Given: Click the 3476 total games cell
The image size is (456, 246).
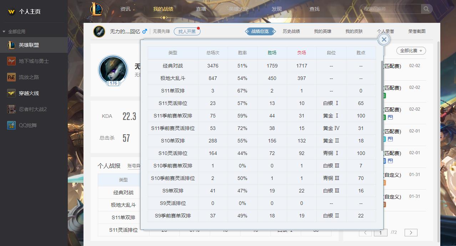Looking at the screenshot, I should [213, 66].
